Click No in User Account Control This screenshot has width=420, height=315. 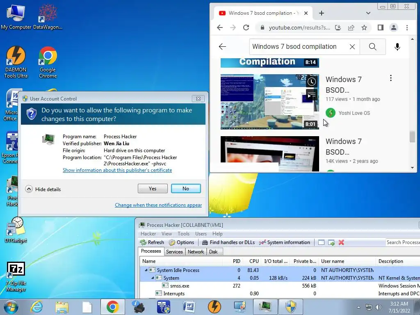point(186,189)
